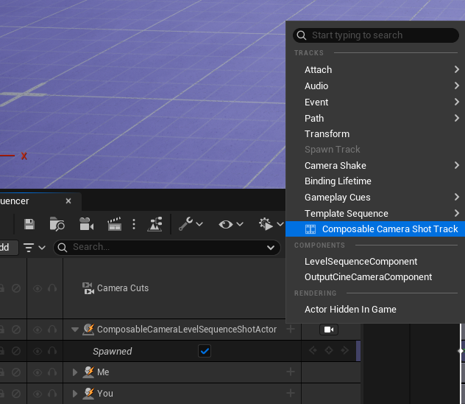Jump to previous key on Spawned row

click(313, 350)
